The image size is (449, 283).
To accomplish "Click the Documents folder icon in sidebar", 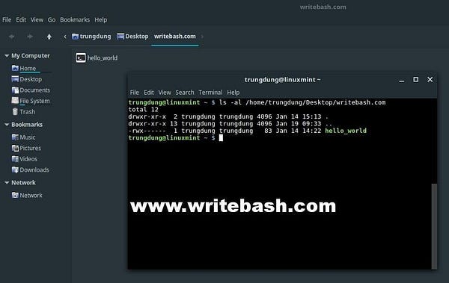I will pyautogui.click(x=15, y=90).
